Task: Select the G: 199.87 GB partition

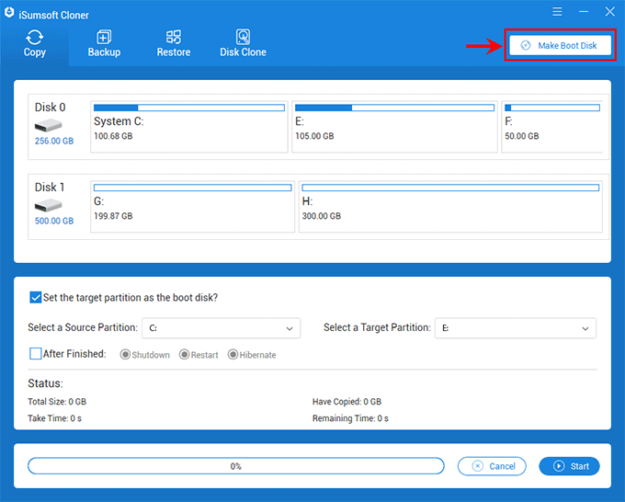Action: (192, 207)
